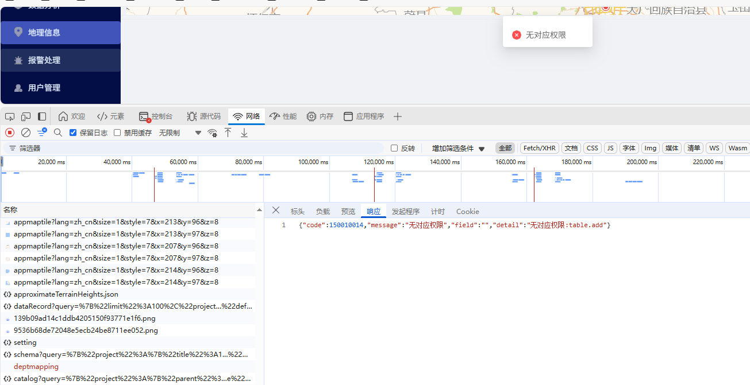The width and height of the screenshot is (750, 385).
Task: Open 预览 preview detail tab
Action: pyautogui.click(x=348, y=211)
